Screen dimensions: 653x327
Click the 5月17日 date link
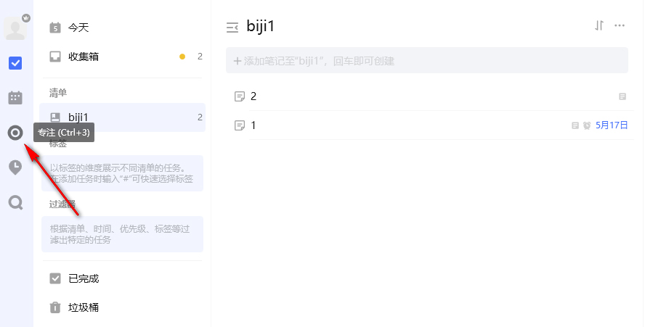612,125
